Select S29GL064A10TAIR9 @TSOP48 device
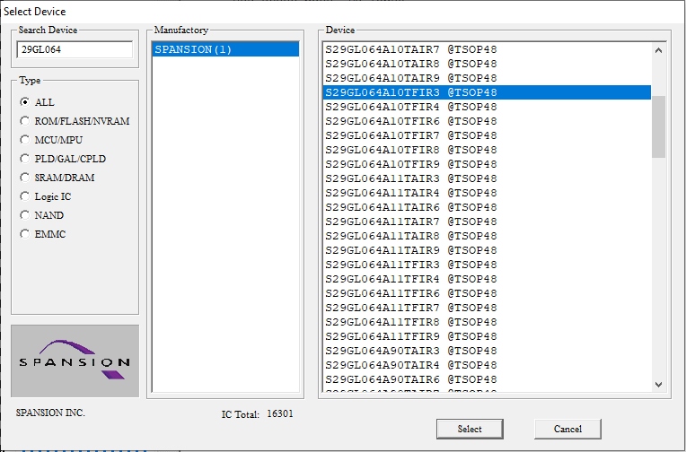Screen dimensions: 686x452 pyautogui.click(x=487, y=78)
